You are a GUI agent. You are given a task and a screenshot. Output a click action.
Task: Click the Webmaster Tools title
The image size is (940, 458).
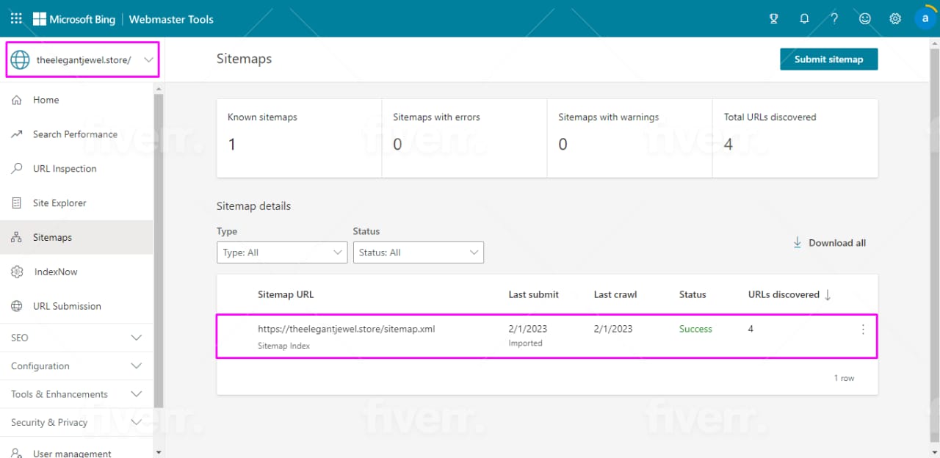tap(171, 19)
